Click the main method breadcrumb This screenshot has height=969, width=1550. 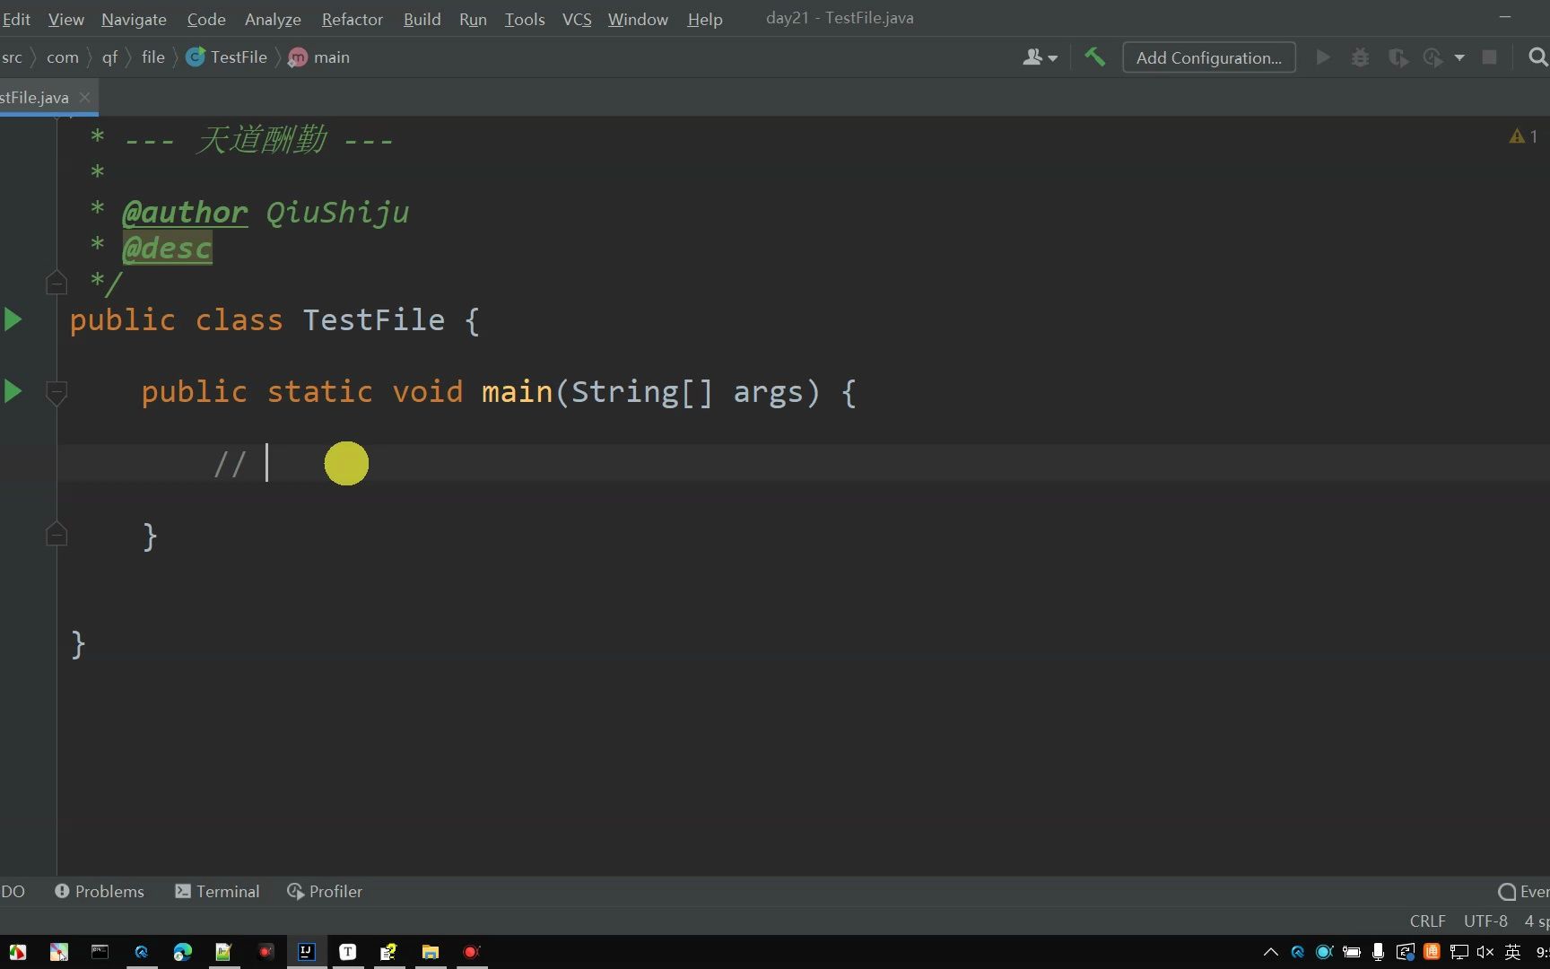click(x=319, y=57)
